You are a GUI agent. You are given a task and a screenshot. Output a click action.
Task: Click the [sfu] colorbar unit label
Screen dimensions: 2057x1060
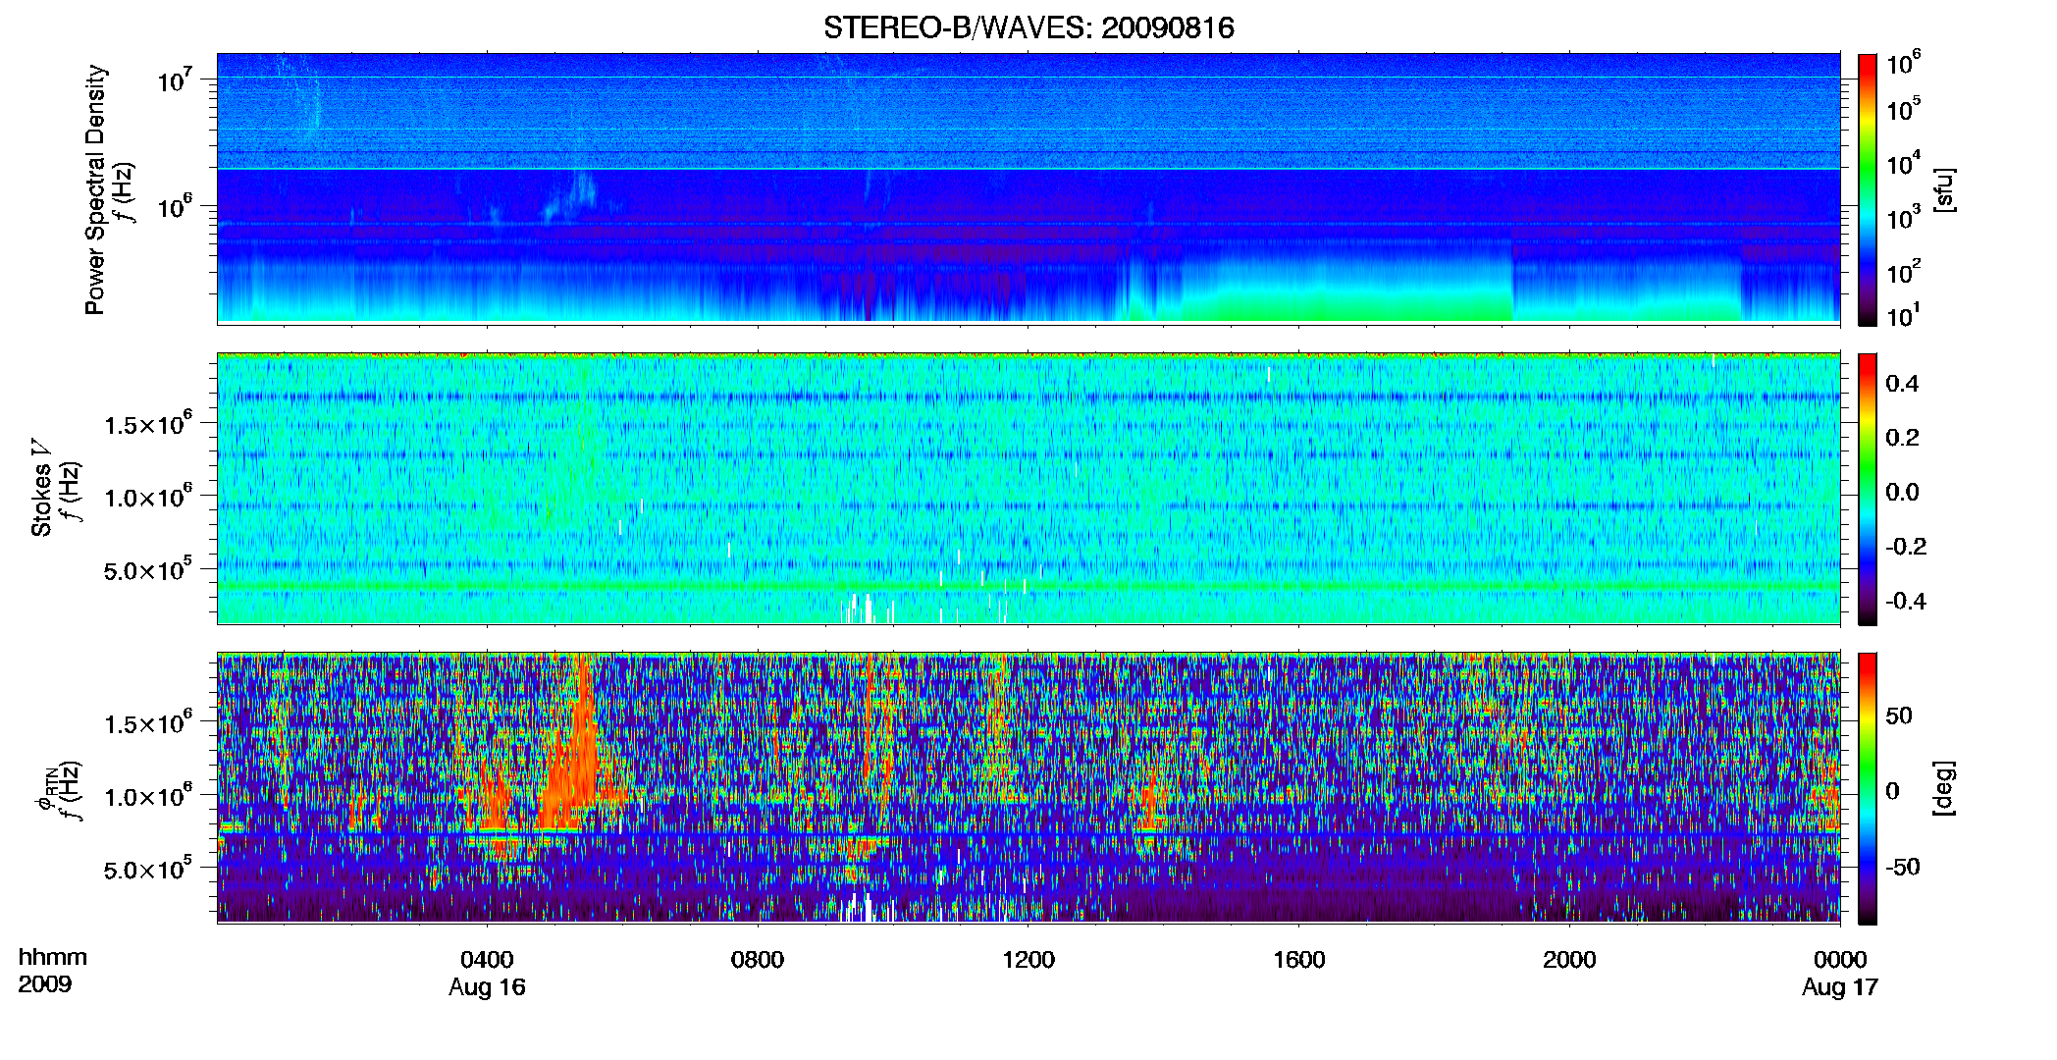(x=1945, y=189)
